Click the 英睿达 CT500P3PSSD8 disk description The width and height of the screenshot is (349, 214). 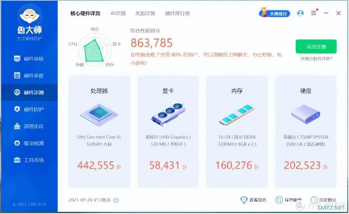point(306,141)
